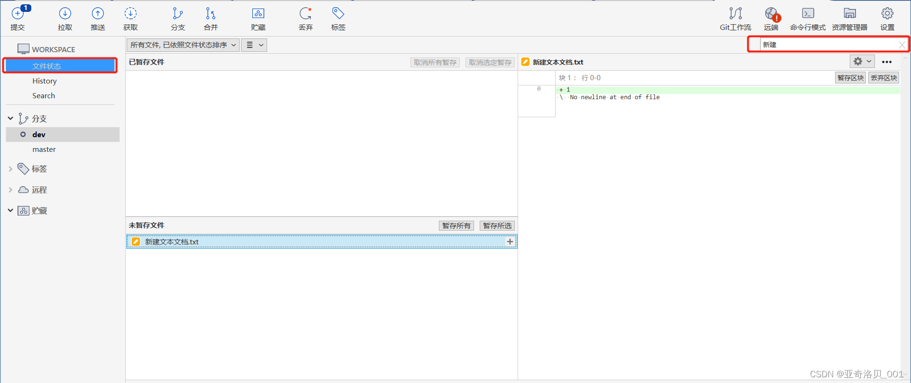Open the list view mode dropdown
This screenshot has width=911, height=383.
click(254, 45)
